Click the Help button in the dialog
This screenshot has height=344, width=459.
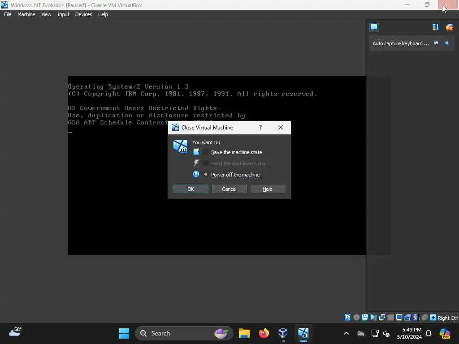[x=268, y=189]
